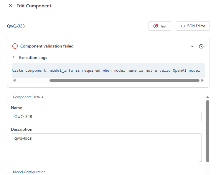Viewport: 216px width, 175px height.
Task: Click the vertical scrollbar up arrow
Action: (x=207, y=97)
